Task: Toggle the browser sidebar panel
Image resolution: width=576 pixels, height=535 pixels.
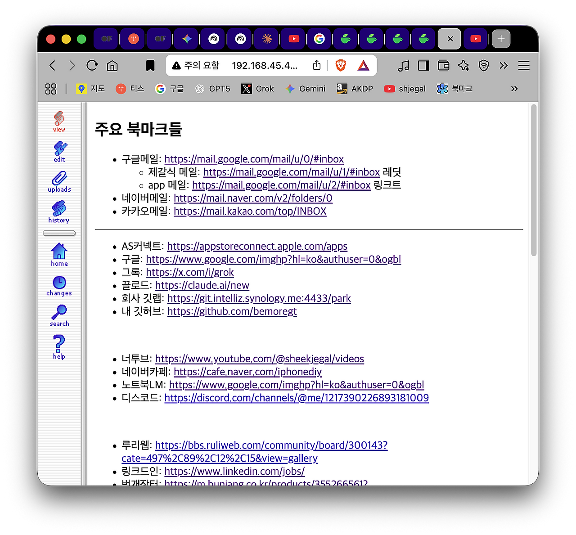Action: [x=423, y=66]
